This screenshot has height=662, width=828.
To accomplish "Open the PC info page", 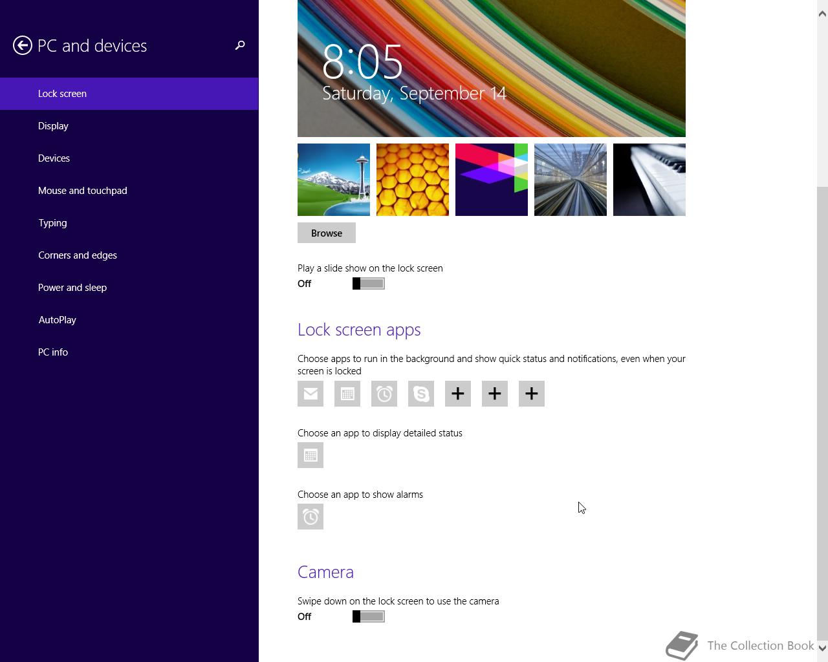I will click(x=129, y=352).
